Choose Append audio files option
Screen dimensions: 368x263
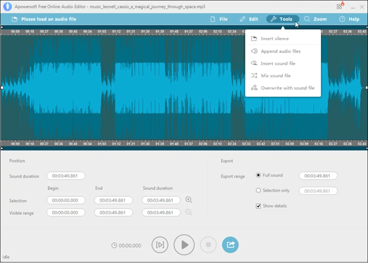[x=283, y=51]
